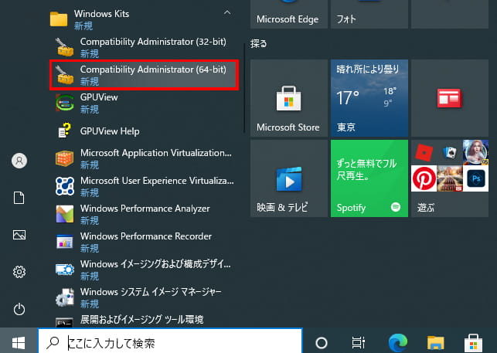Click the search magnifier icon
Screen dimensions: 497x353
click(53, 342)
